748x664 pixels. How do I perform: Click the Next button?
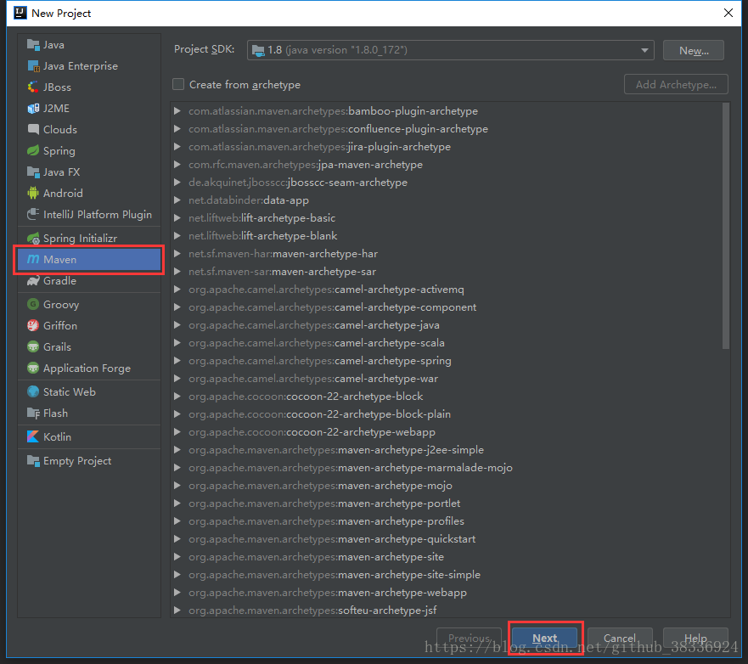[x=545, y=638]
